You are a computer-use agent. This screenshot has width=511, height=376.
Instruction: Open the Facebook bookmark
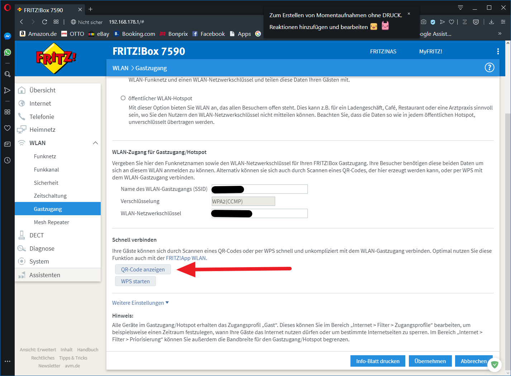click(209, 34)
